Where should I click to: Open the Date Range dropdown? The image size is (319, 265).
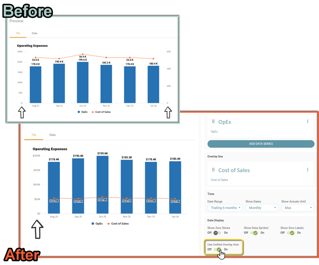[x=224, y=208]
